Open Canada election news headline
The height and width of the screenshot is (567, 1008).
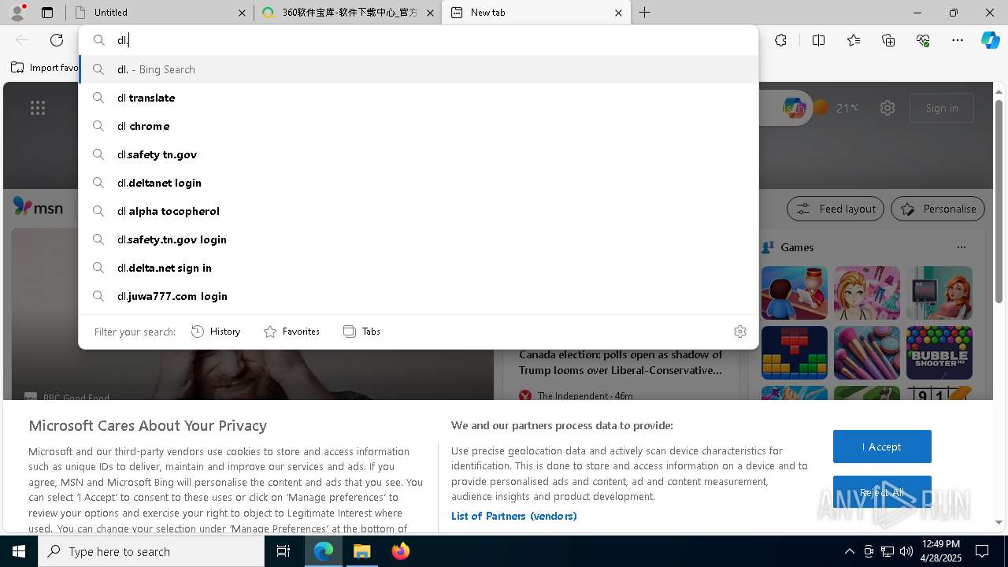click(x=621, y=362)
